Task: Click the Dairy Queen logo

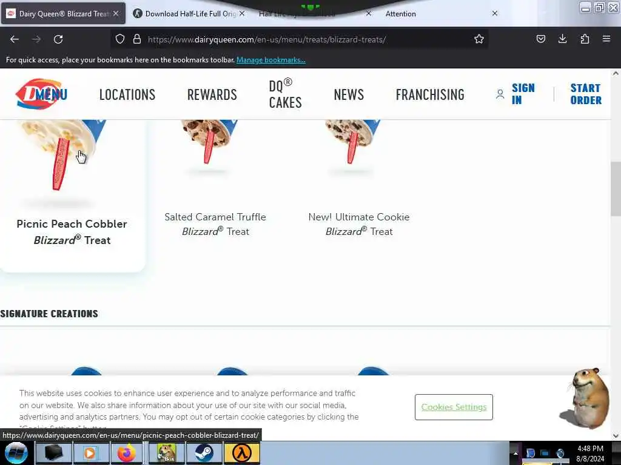Action: (x=39, y=94)
